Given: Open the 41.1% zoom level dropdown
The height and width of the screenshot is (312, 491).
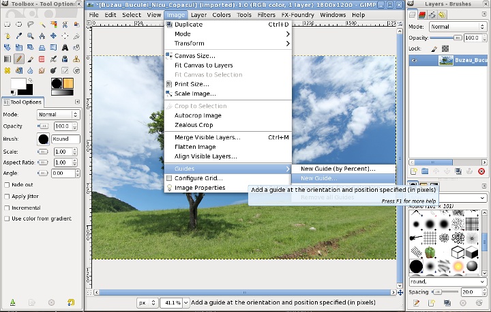Looking at the screenshot, I should pyautogui.click(x=185, y=302).
